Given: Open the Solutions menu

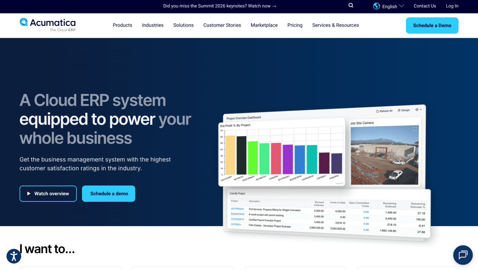Looking at the screenshot, I should 184,25.
